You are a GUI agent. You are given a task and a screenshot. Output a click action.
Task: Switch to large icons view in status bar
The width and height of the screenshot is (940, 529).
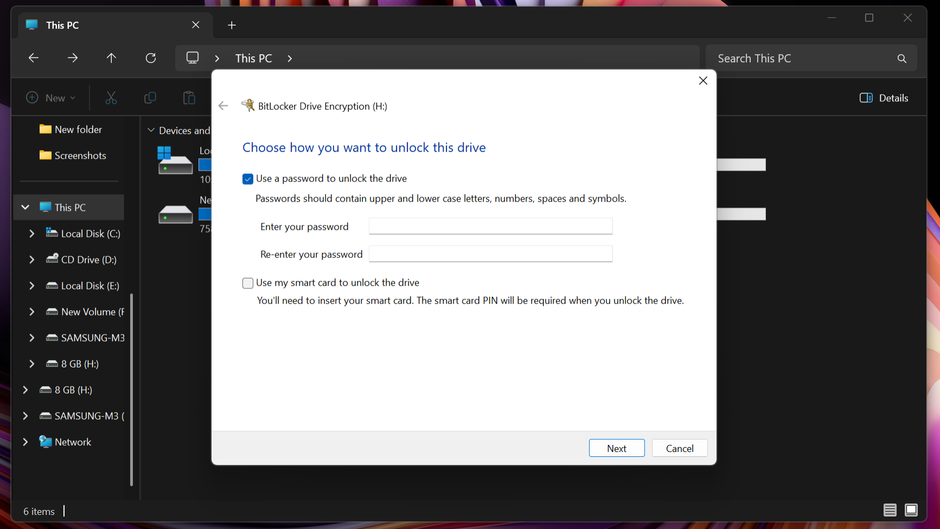pos(911,510)
